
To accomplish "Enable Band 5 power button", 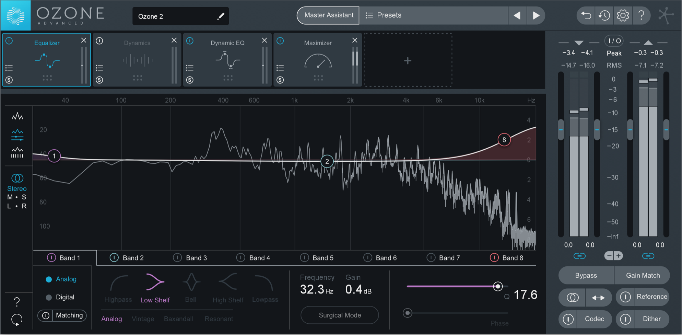I will (x=304, y=257).
